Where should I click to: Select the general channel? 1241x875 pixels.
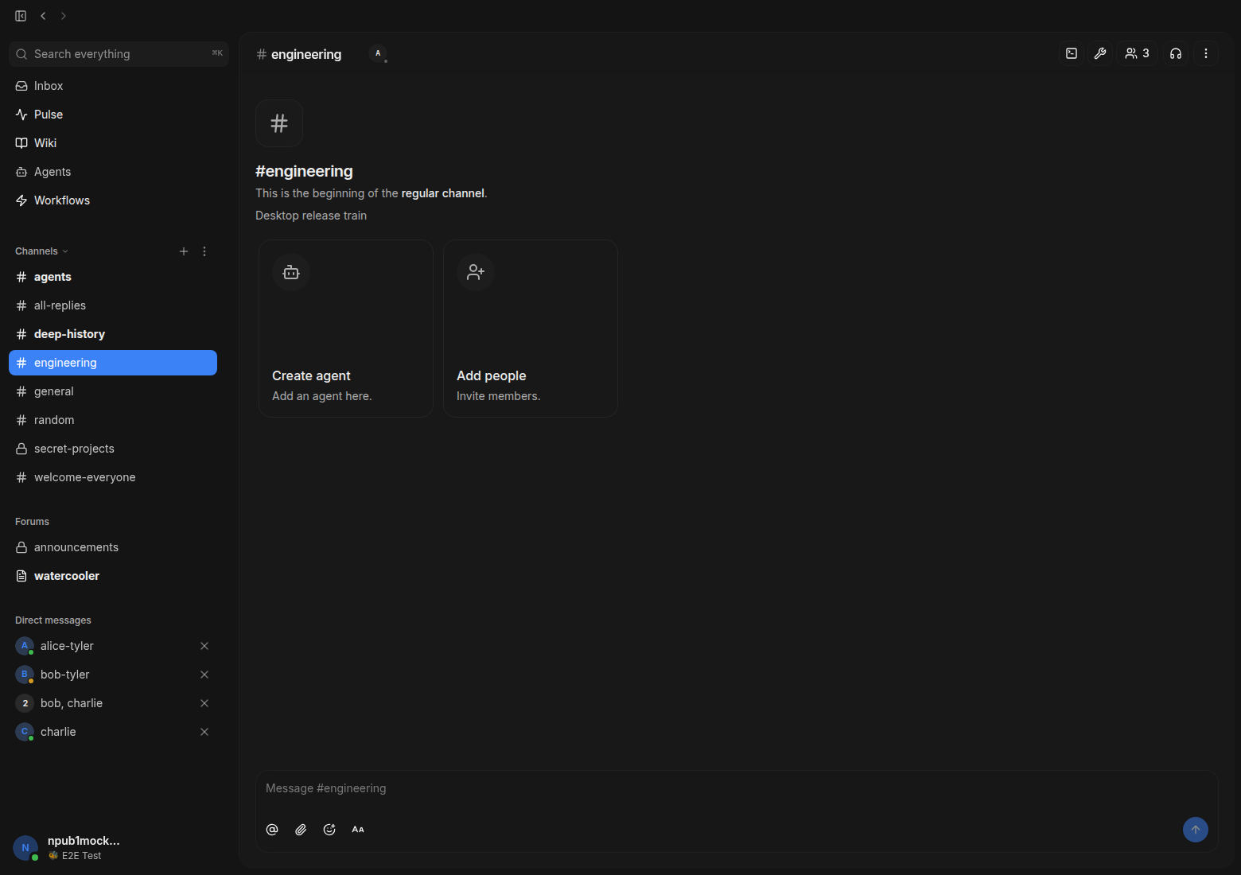click(113, 391)
